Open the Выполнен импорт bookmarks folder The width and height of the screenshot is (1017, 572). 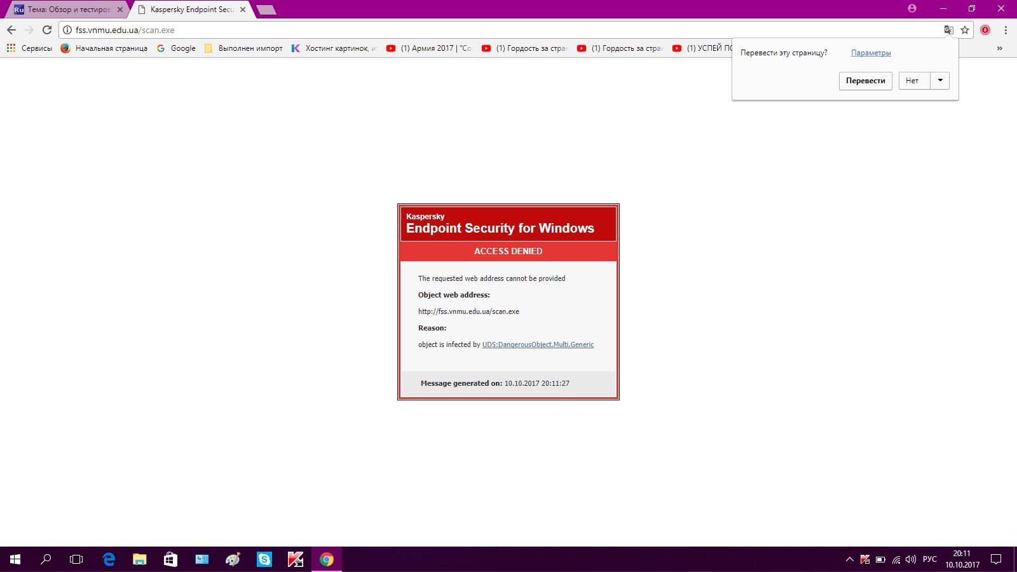coord(243,48)
